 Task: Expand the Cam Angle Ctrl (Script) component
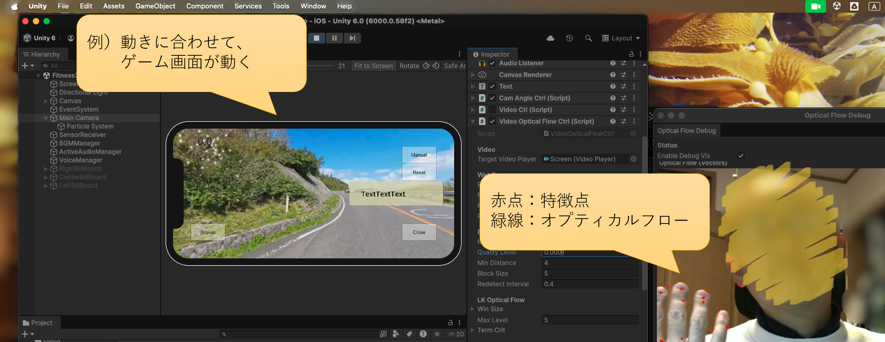(473, 98)
